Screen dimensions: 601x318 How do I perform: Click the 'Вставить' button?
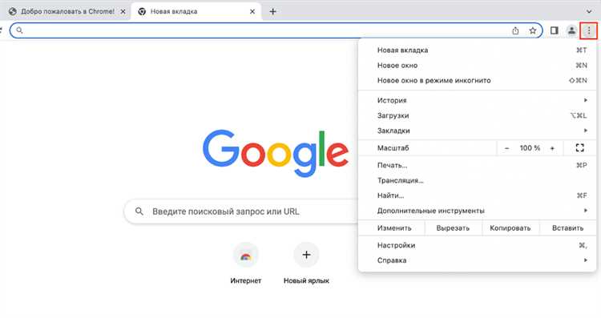[x=567, y=228]
